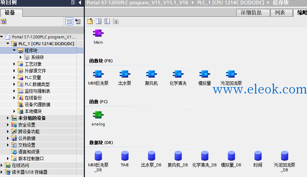Expand the 本地模块 folder
This screenshot has height=177, width=307.
pyautogui.click(x=14, y=111)
